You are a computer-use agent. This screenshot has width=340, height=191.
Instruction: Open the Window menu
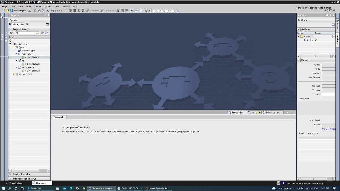coord(66,6)
